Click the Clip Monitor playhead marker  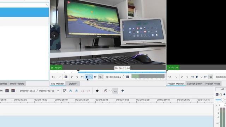78,71
